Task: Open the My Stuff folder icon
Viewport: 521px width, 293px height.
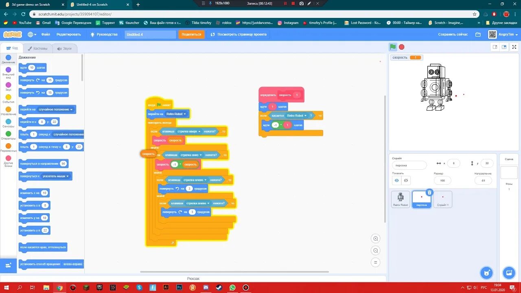Action: [x=478, y=35]
